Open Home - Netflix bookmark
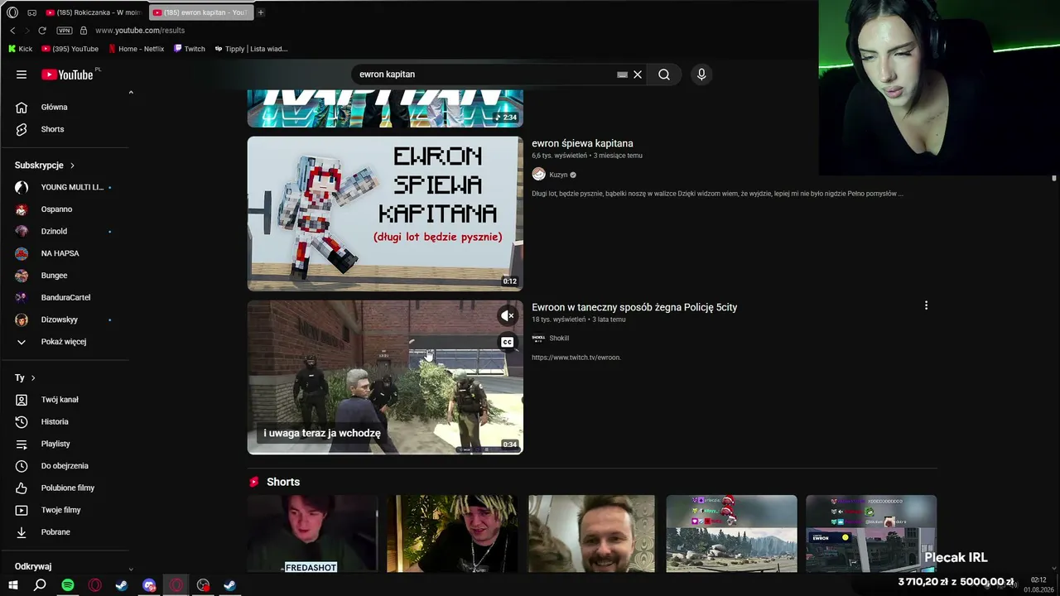Viewport: 1060px width, 596px height. [x=137, y=49]
